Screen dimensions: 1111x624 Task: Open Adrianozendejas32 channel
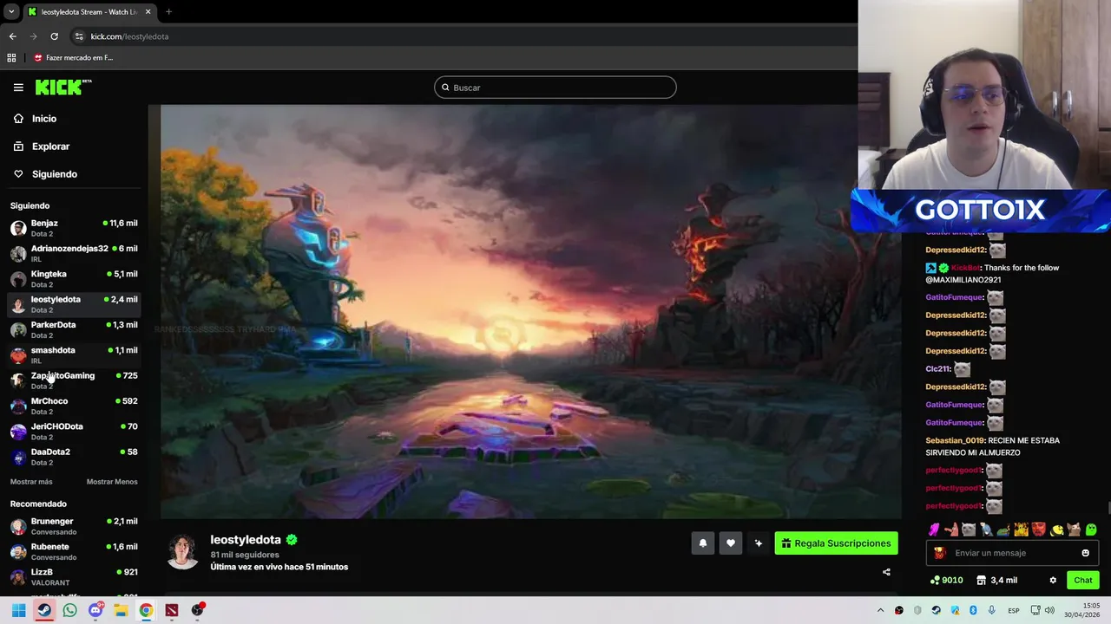tap(74, 253)
